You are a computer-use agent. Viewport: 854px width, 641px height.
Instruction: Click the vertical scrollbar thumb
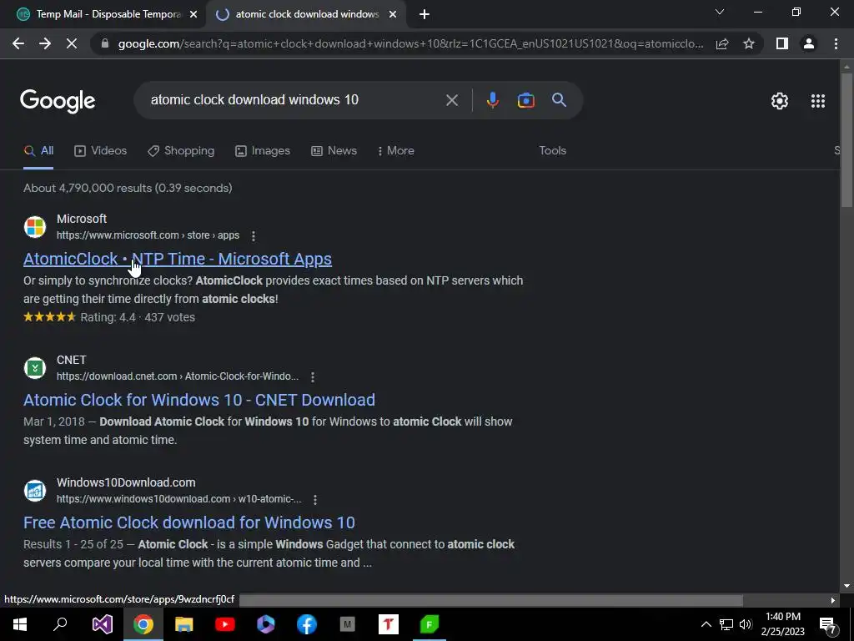pos(846,139)
